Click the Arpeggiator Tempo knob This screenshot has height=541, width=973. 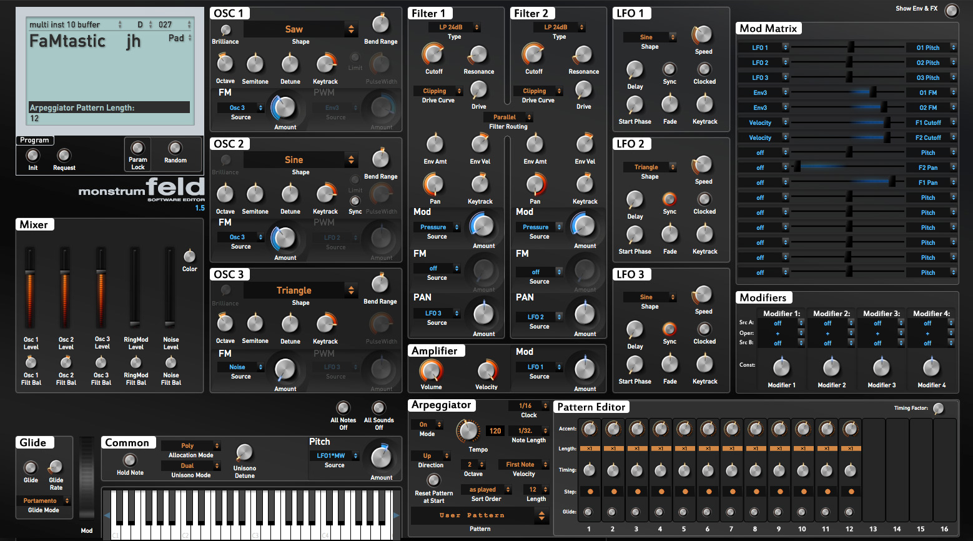coord(468,431)
